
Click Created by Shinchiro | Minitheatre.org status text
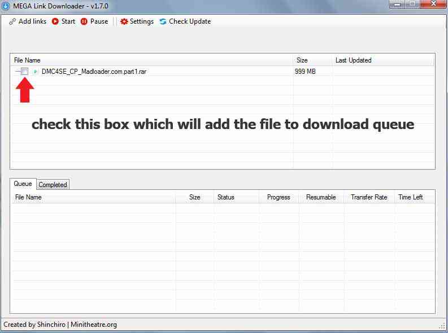click(60, 325)
